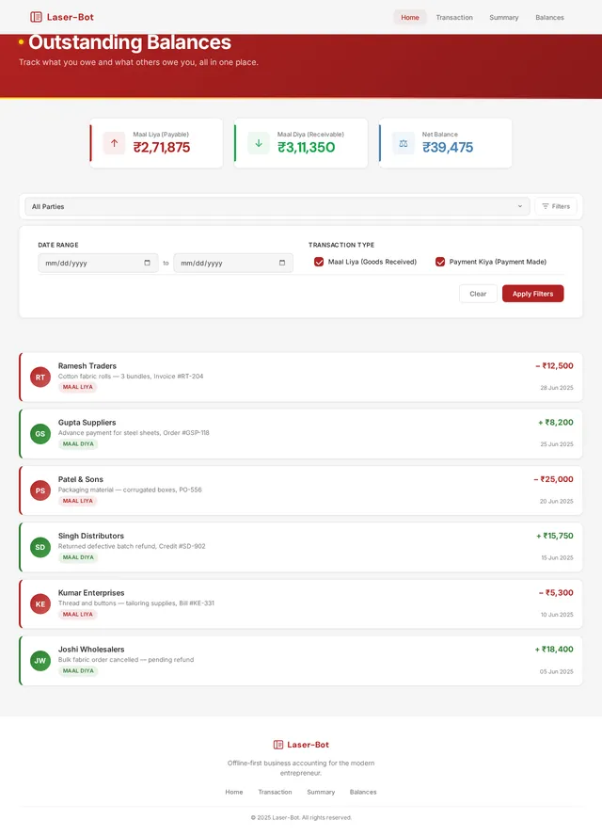Screen dimensions: 602x836
Task: Click the Apply Filters button
Action: [532, 293]
